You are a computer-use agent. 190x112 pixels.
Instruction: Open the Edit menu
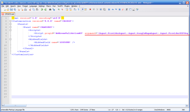pos(7,6)
